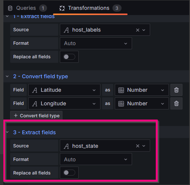Click the Transformations tab icon

(x=62, y=8)
